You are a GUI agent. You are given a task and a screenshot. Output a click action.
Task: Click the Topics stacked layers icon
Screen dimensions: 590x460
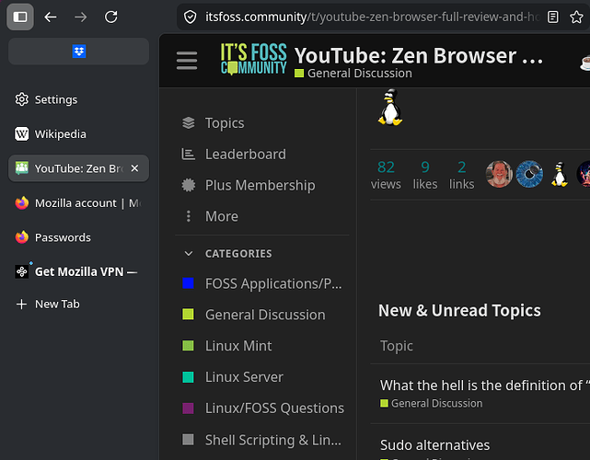coord(188,123)
